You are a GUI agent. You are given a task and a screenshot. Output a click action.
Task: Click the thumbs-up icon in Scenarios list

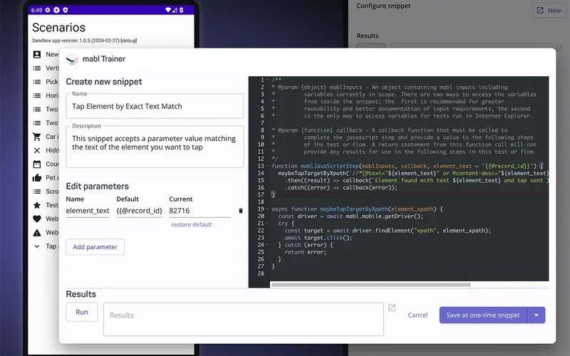(x=37, y=178)
